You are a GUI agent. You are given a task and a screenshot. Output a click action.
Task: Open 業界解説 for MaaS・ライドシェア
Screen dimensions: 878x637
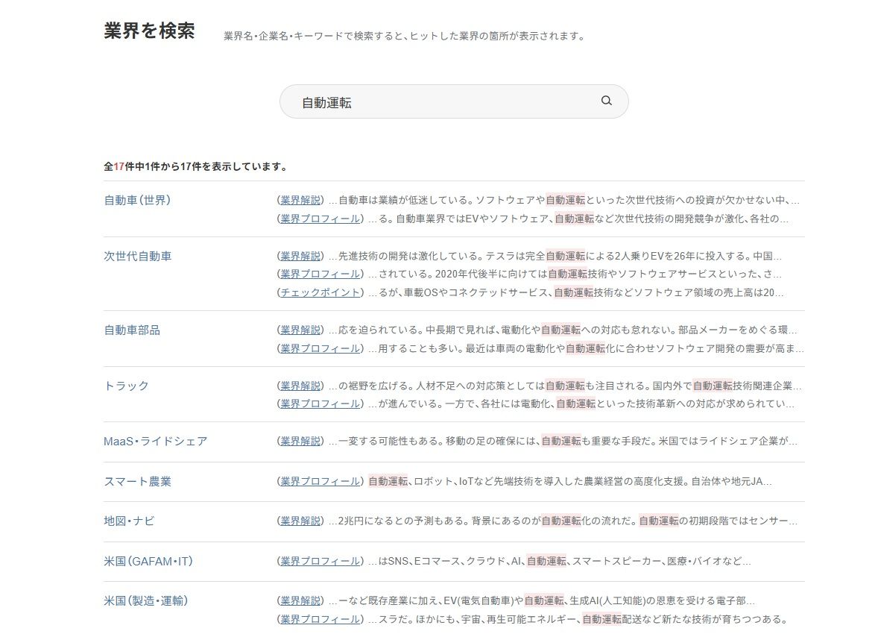tap(300, 441)
